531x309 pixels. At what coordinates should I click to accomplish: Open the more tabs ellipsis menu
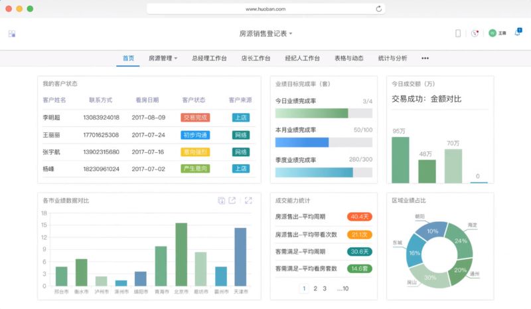pyautogui.click(x=425, y=58)
